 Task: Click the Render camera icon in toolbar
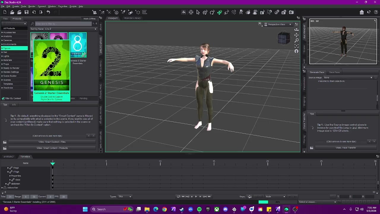point(291,12)
